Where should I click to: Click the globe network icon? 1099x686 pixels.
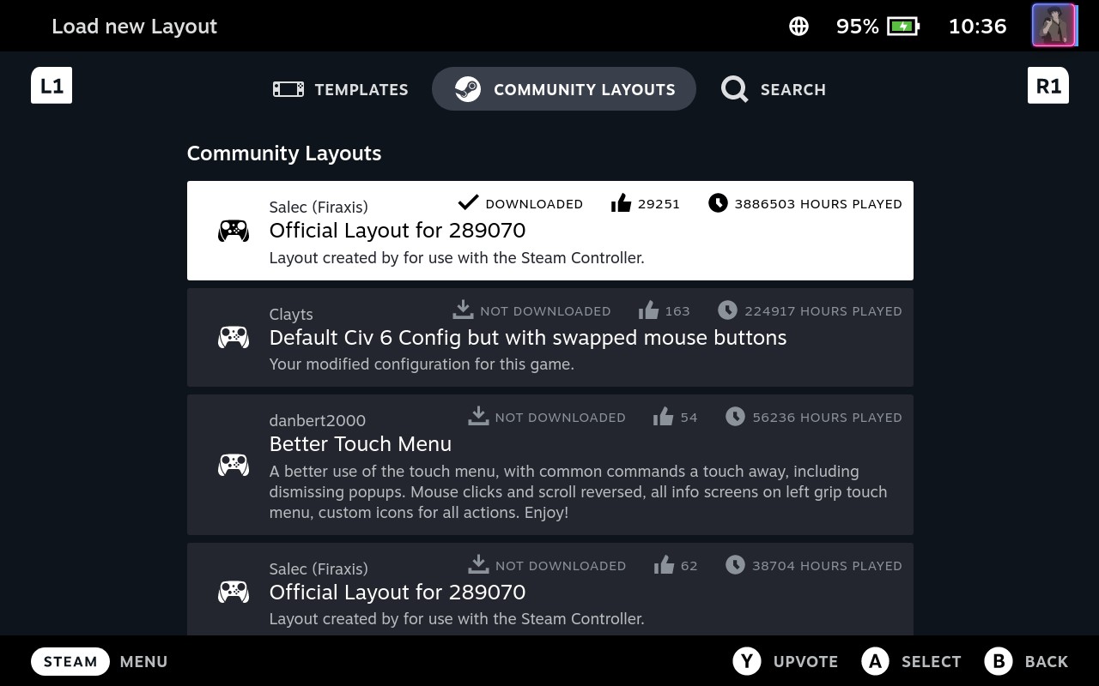[798, 27]
